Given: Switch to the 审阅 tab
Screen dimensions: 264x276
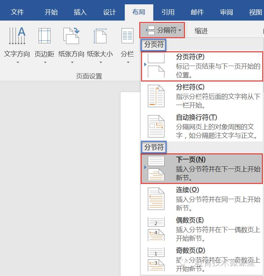Looking at the screenshot, I should (226, 12).
